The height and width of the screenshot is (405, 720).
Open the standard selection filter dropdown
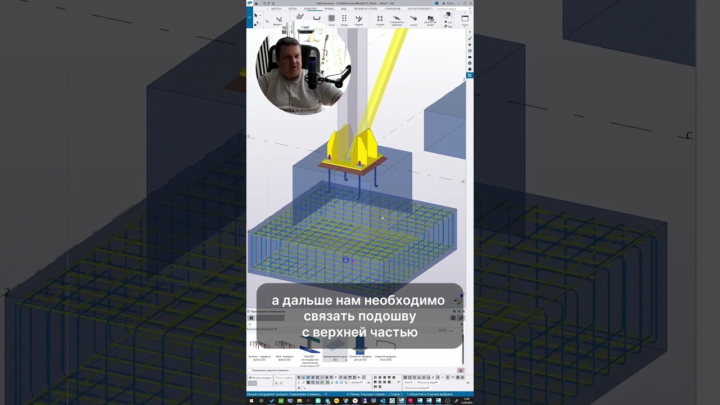click(x=357, y=382)
